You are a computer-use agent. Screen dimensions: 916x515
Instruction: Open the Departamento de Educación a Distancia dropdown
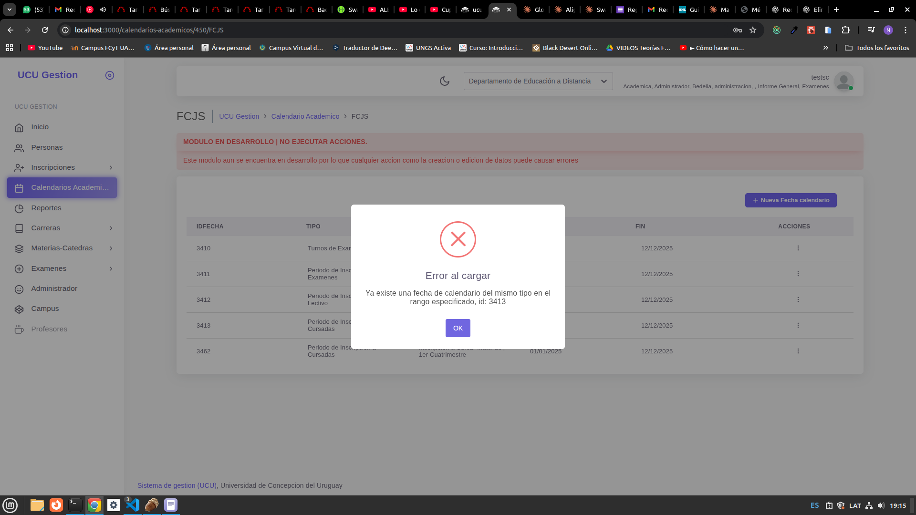pos(538,81)
